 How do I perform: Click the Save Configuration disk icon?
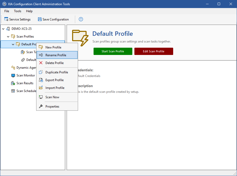click(x=40, y=19)
